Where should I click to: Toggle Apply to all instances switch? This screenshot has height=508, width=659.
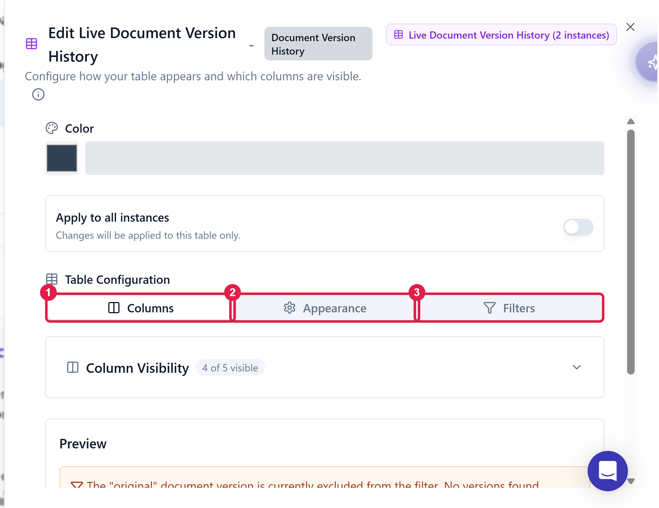tap(578, 227)
